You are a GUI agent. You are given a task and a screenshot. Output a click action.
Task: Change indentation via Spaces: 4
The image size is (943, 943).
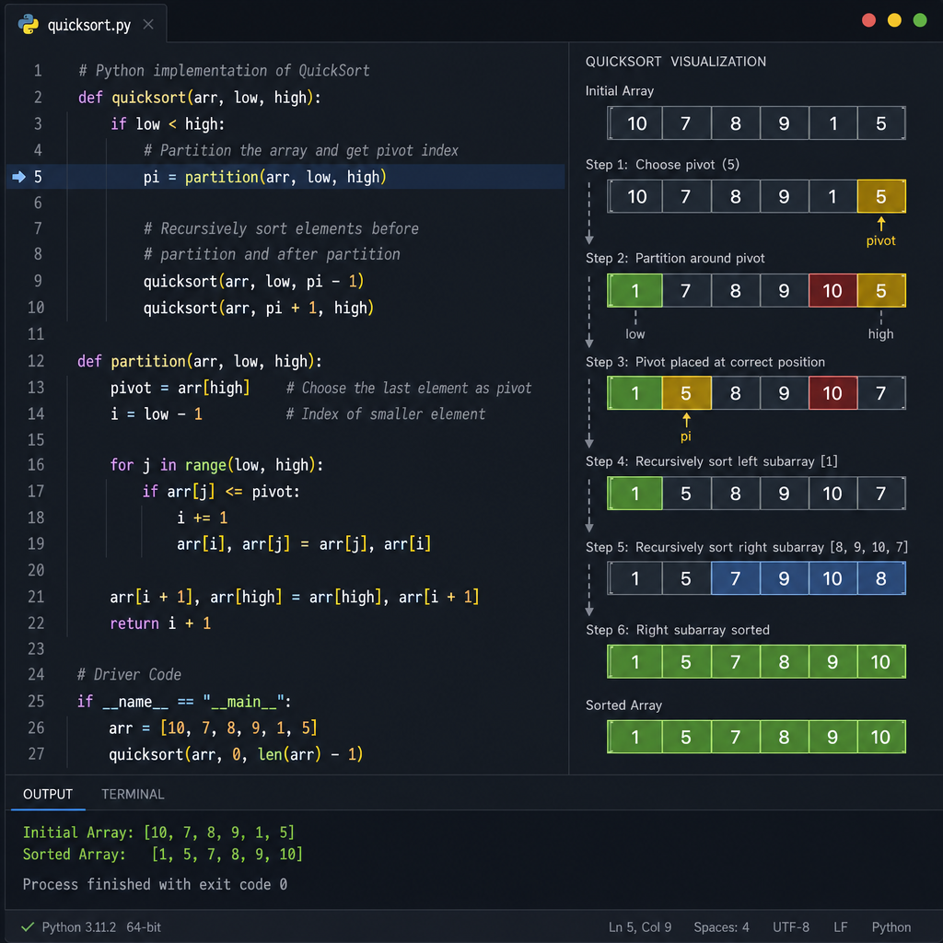tap(721, 926)
